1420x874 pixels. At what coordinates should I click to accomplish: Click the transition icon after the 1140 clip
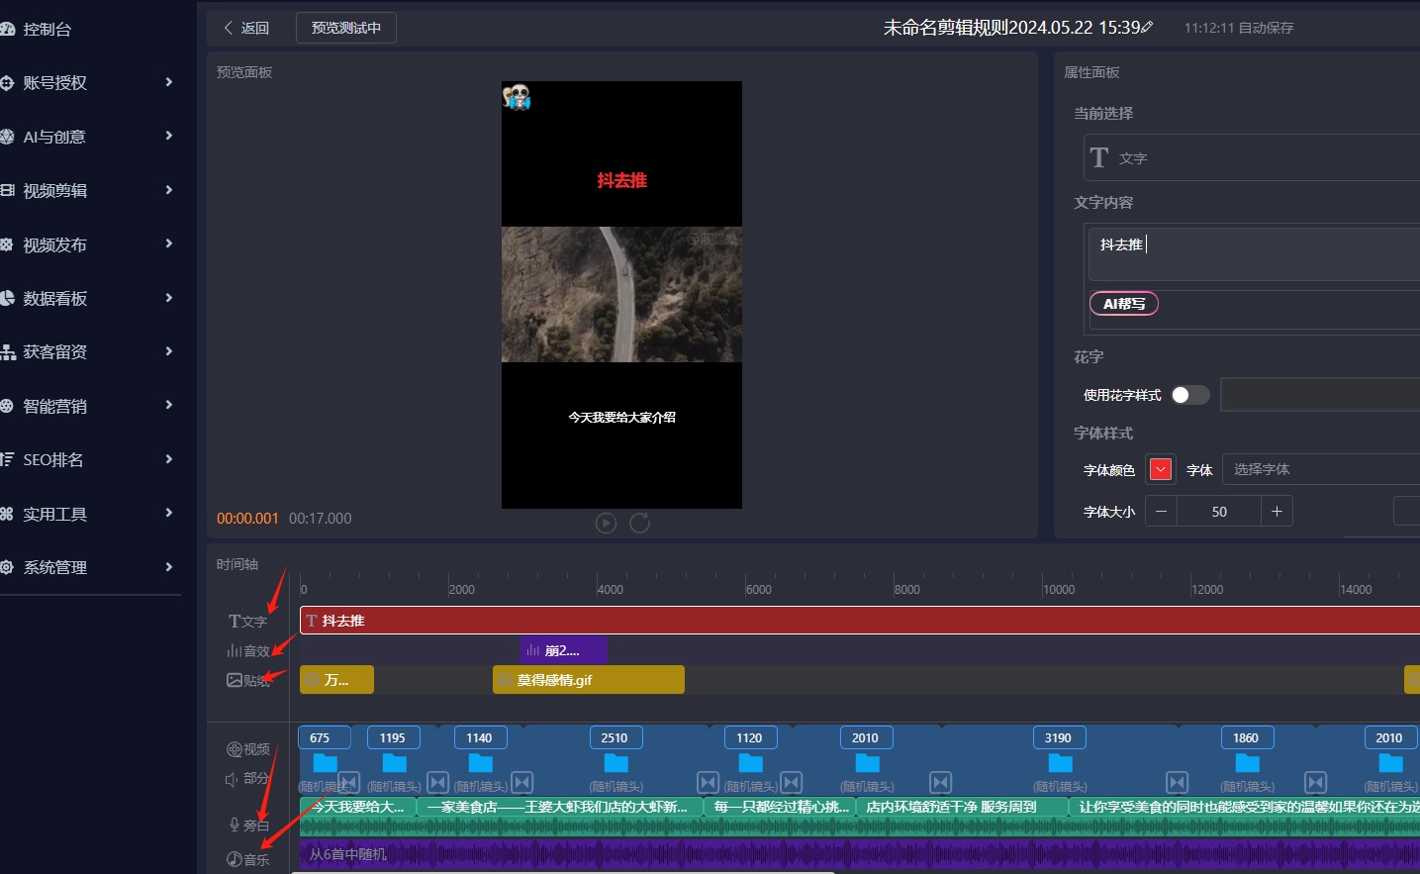(x=522, y=782)
